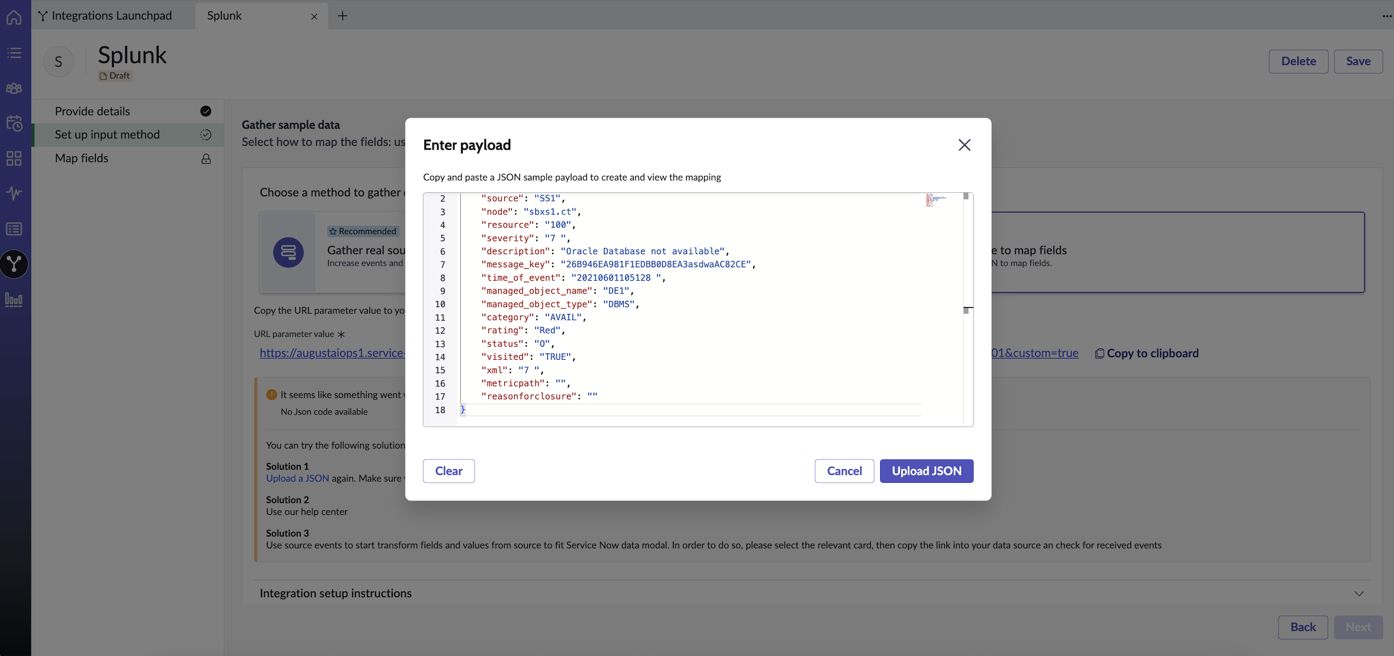
Task: Click the warning icon in error message
Action: (x=271, y=395)
